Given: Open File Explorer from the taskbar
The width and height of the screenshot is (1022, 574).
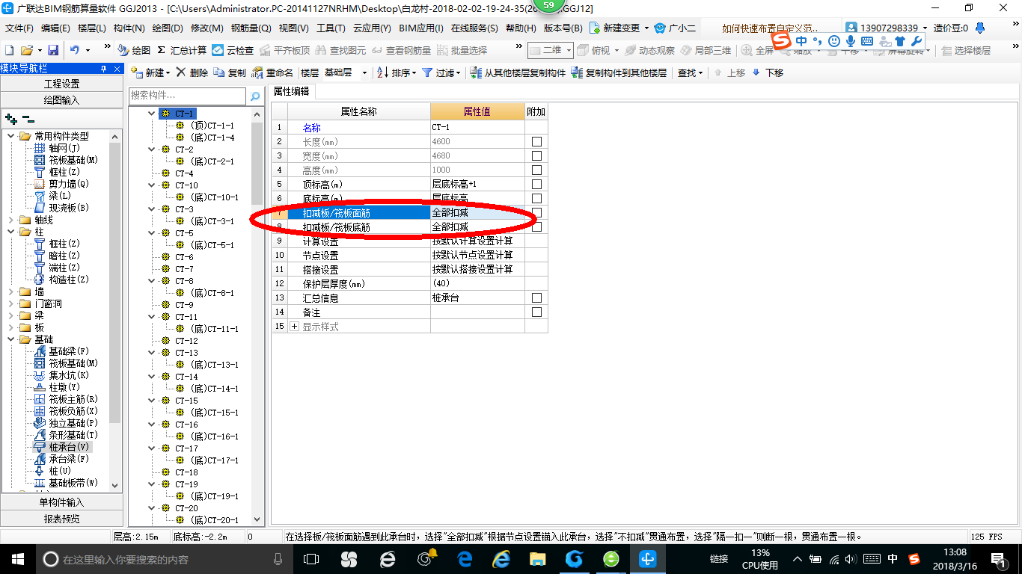Looking at the screenshot, I should [537, 558].
